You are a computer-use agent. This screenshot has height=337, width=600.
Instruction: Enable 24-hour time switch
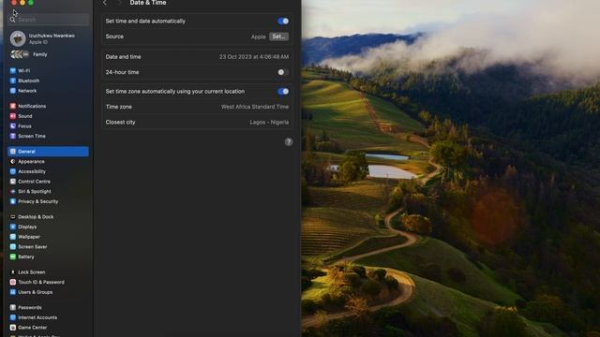[x=283, y=72]
